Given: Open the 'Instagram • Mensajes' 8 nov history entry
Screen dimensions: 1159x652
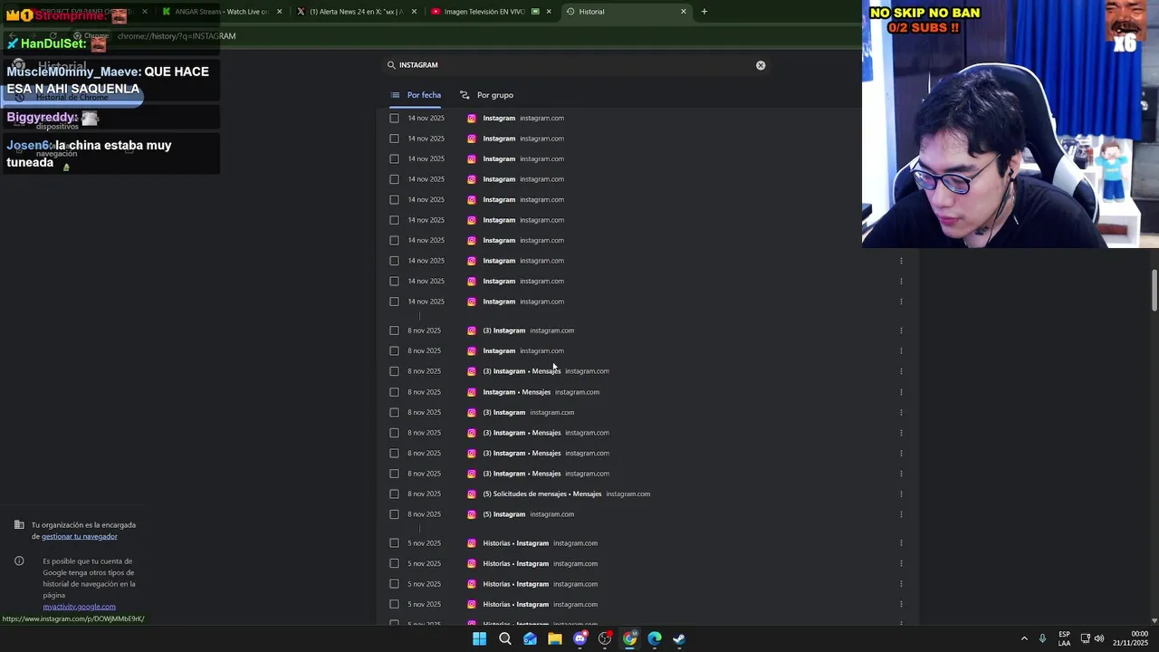Looking at the screenshot, I should [x=517, y=392].
